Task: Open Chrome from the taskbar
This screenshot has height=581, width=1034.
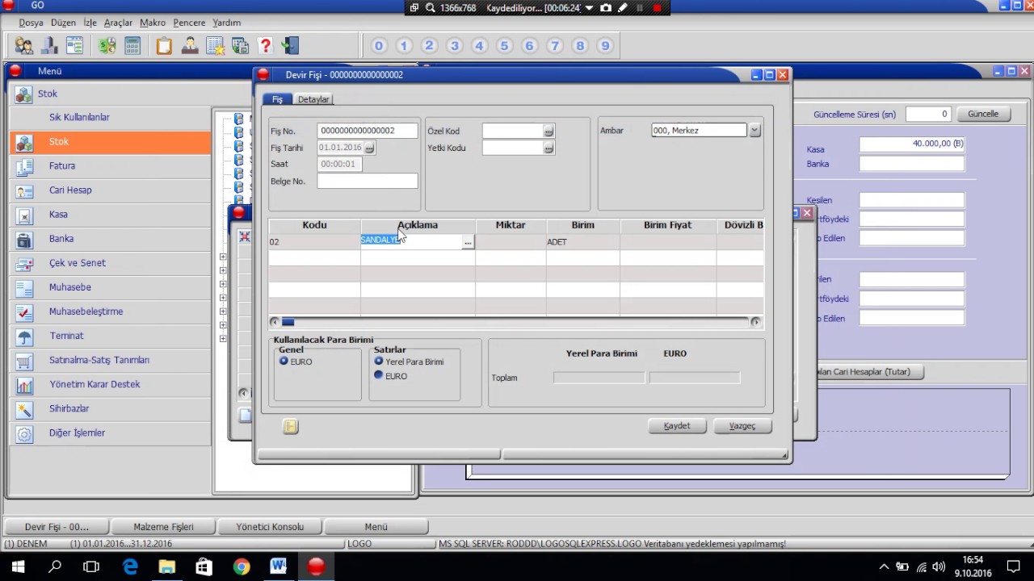Action: (x=242, y=566)
